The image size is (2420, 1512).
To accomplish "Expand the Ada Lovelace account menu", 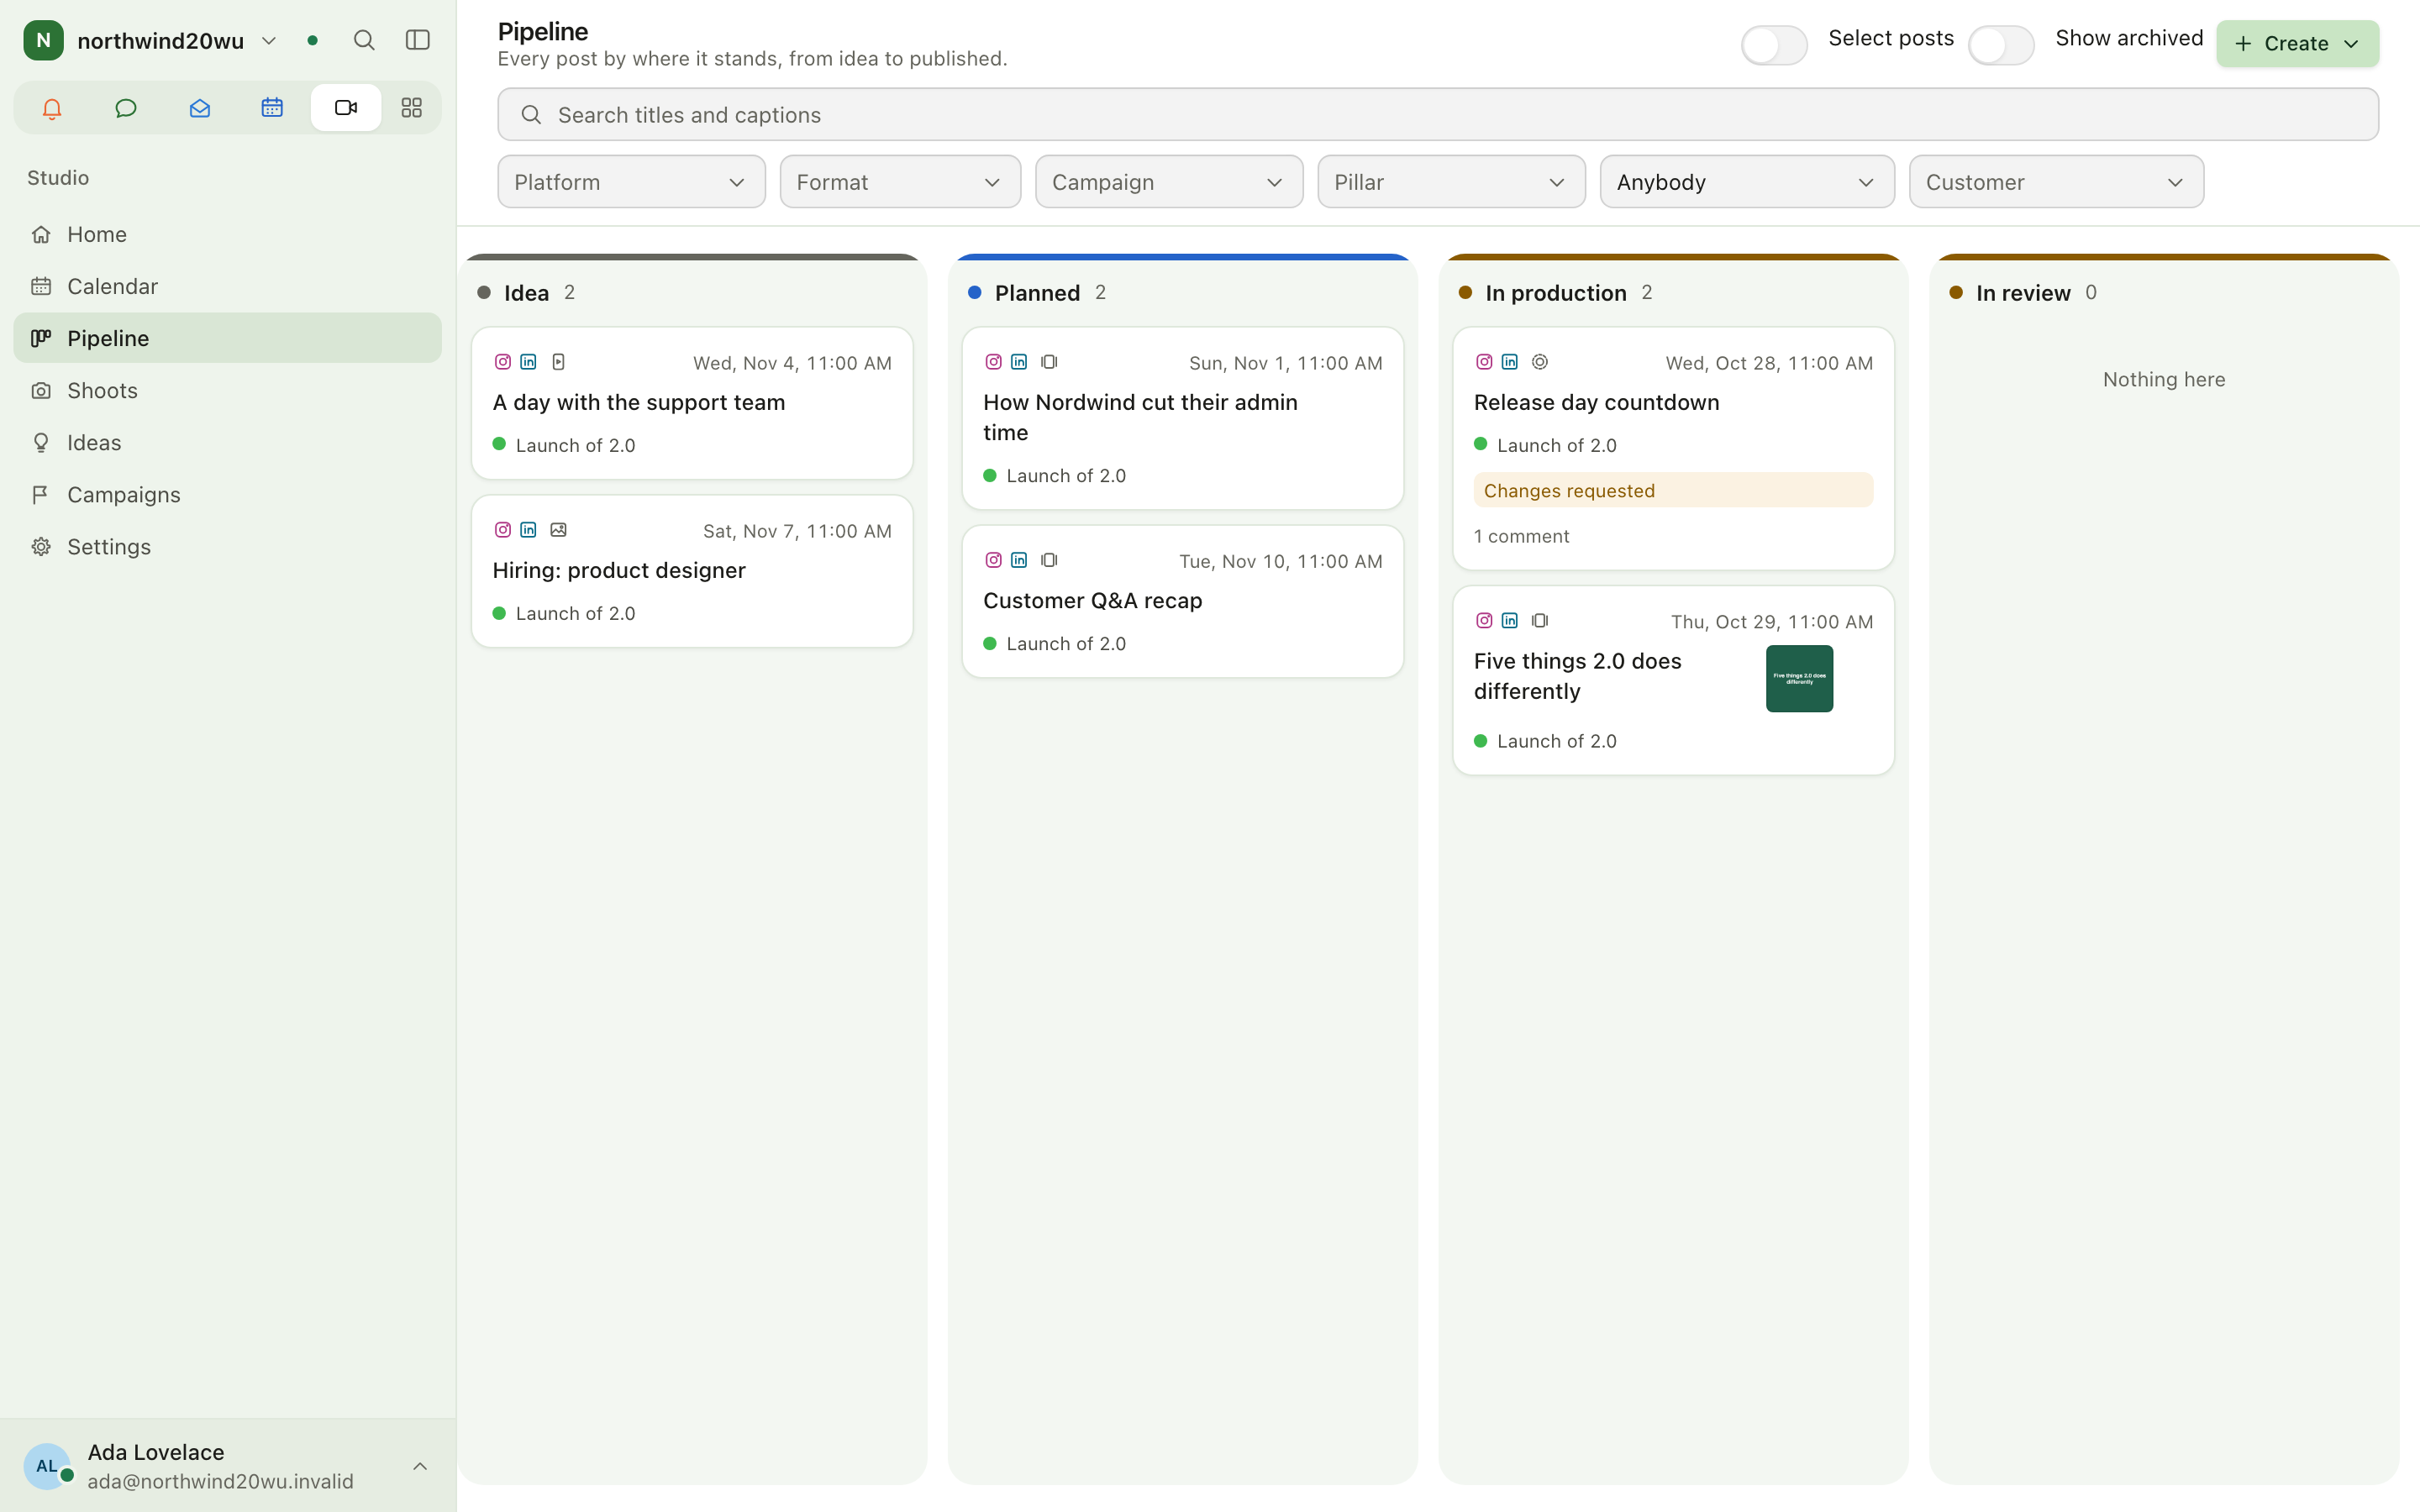I will pos(228,1466).
